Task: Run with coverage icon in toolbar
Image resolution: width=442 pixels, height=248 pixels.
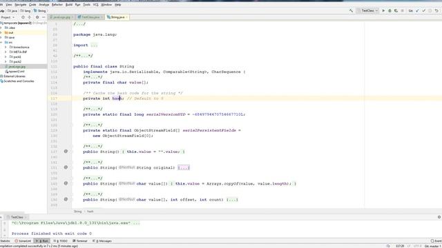Action: coord(396,11)
